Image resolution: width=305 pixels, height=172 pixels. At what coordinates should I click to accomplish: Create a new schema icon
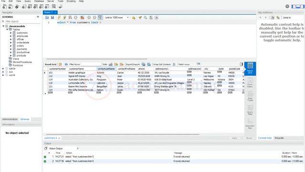24,6
